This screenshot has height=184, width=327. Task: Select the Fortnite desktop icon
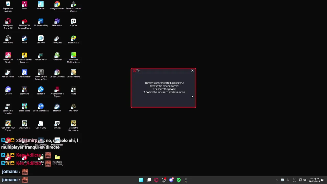click(41, 6)
